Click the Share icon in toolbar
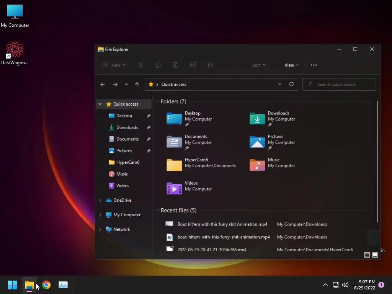The width and height of the screenshot is (392, 294). (x=211, y=65)
